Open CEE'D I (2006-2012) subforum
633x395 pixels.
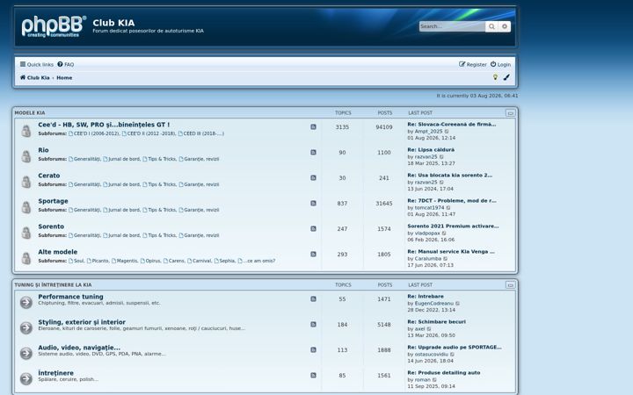click(94, 133)
